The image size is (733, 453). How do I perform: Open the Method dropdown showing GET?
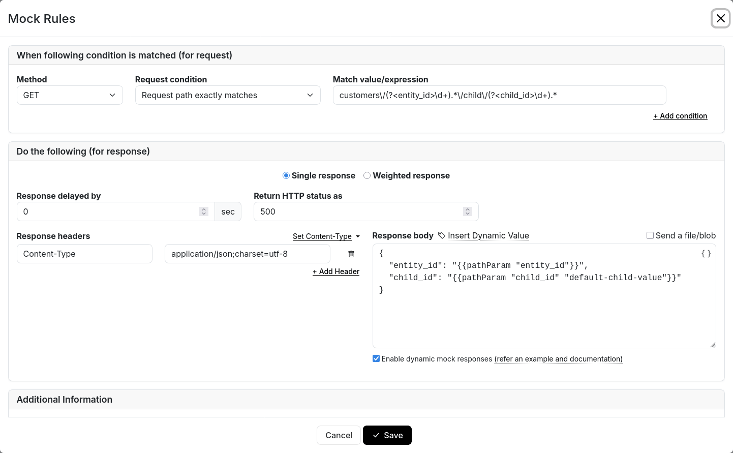pyautogui.click(x=70, y=95)
